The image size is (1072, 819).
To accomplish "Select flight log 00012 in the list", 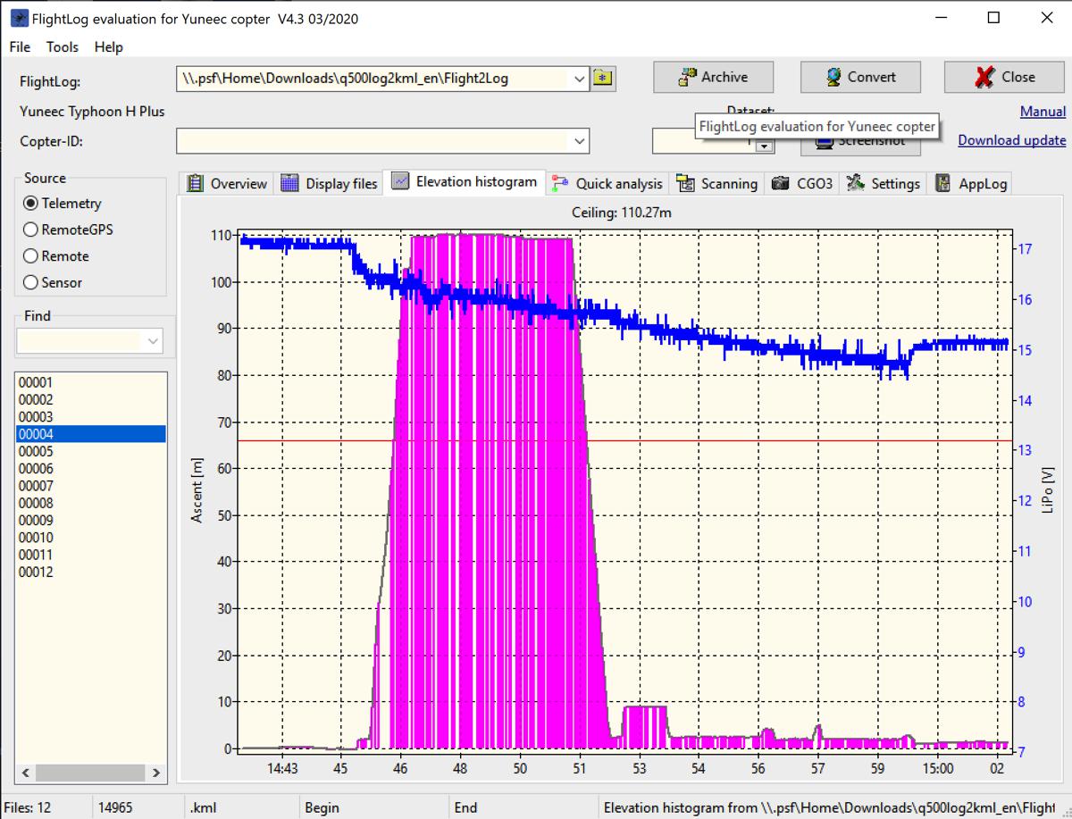I will point(91,572).
